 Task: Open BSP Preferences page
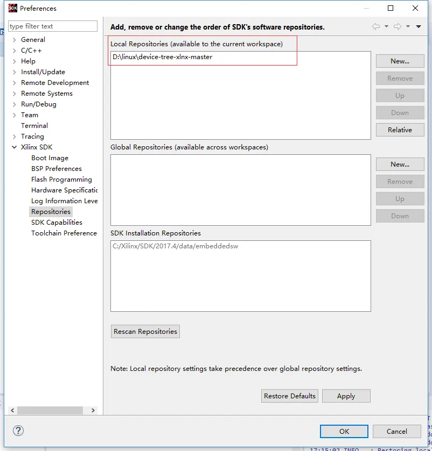click(x=57, y=169)
